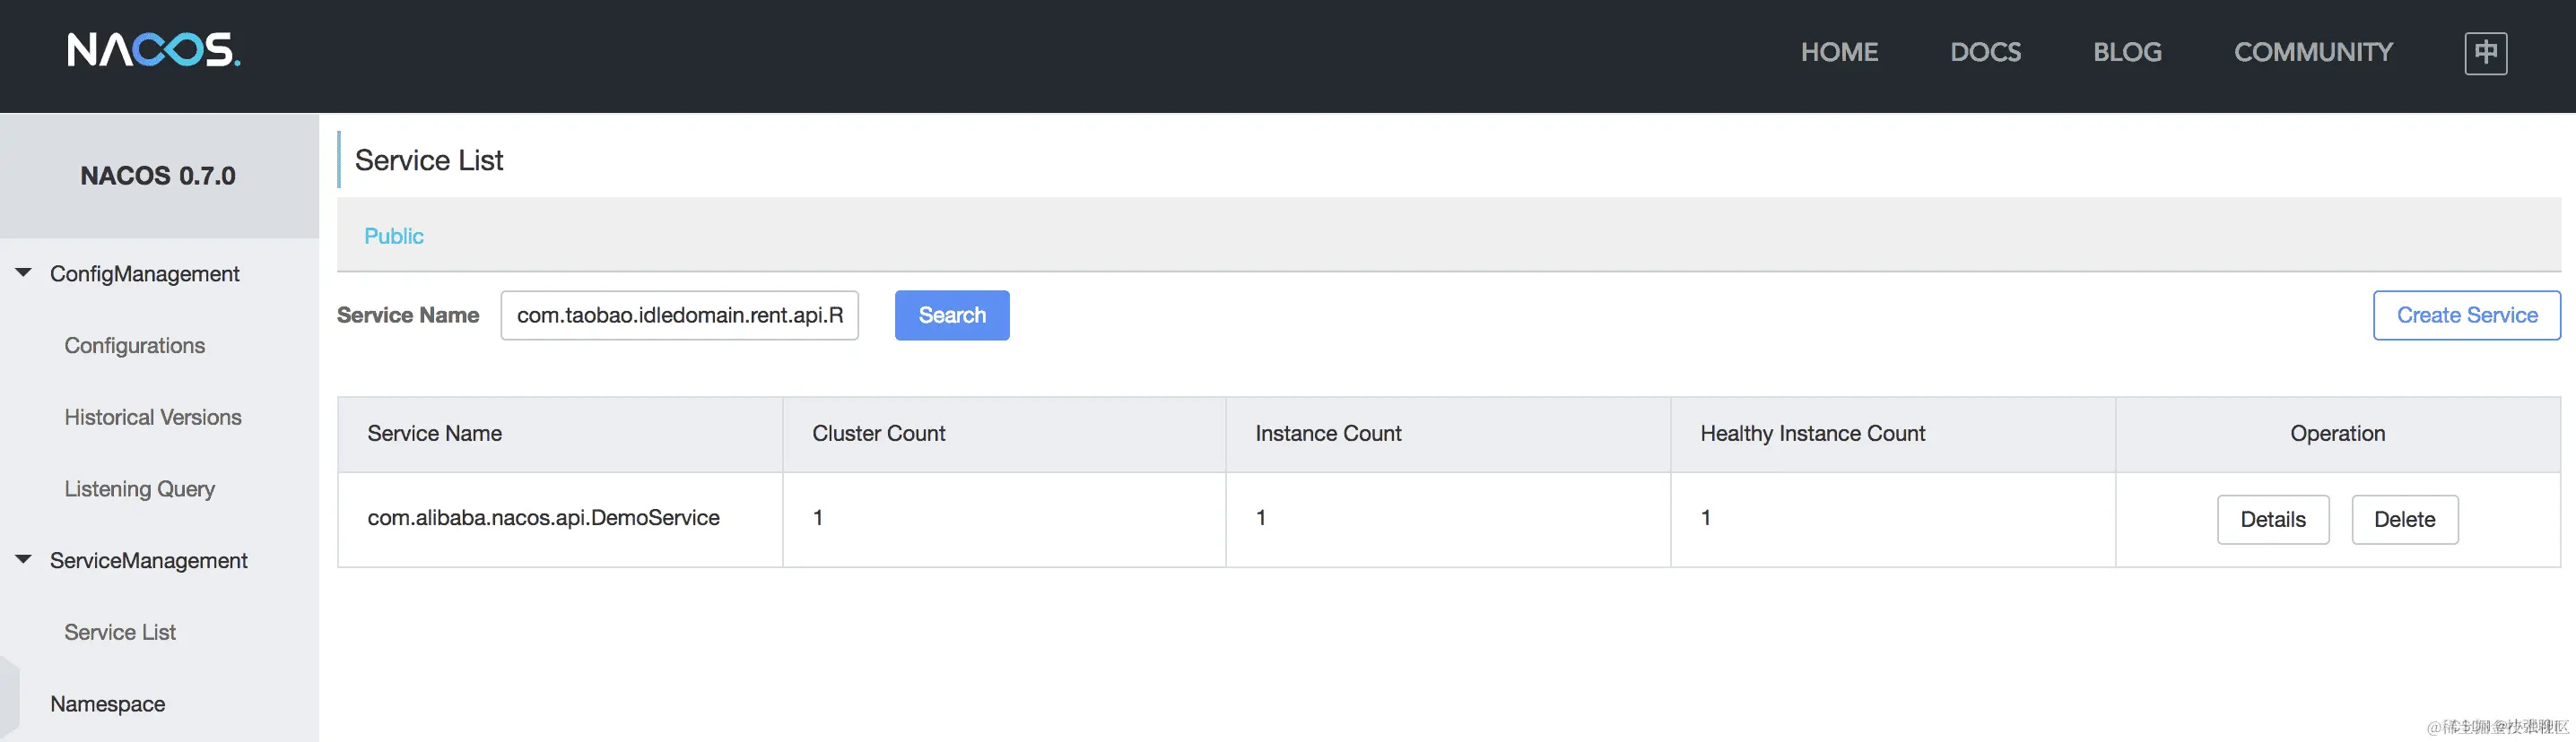The height and width of the screenshot is (742, 2576).
Task: Open Historical Versions in the sidebar
Action: pyautogui.click(x=153, y=418)
